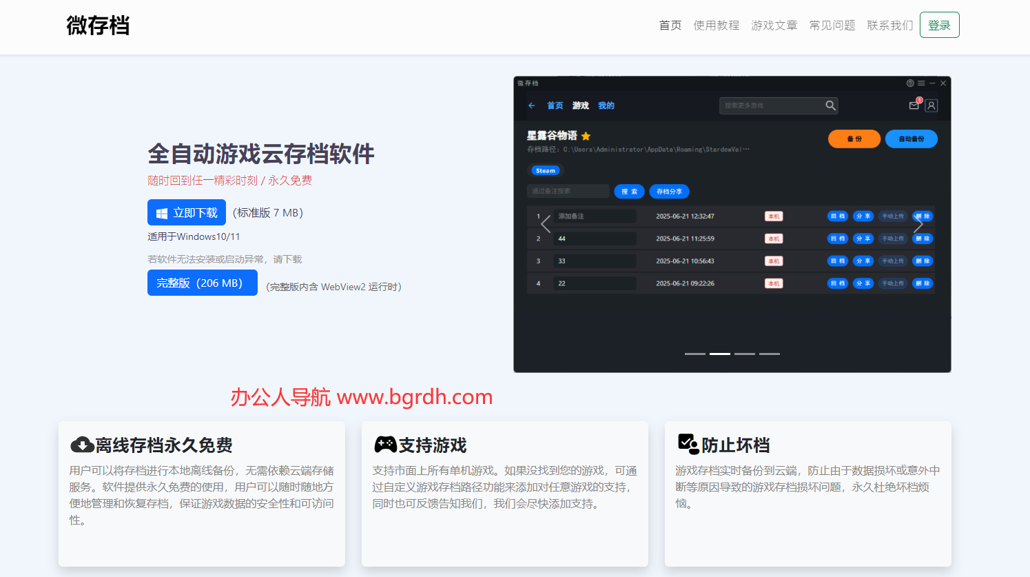1030x577 pixels.
Task: Click the blue 自动备份 button
Action: tap(911, 139)
